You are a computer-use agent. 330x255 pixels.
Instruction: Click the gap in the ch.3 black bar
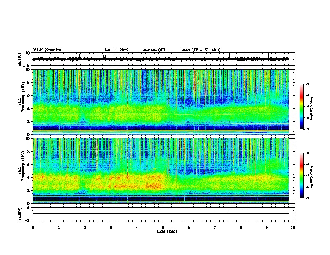222,213
